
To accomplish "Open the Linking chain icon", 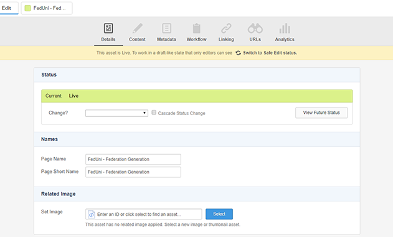I will 226,28.
